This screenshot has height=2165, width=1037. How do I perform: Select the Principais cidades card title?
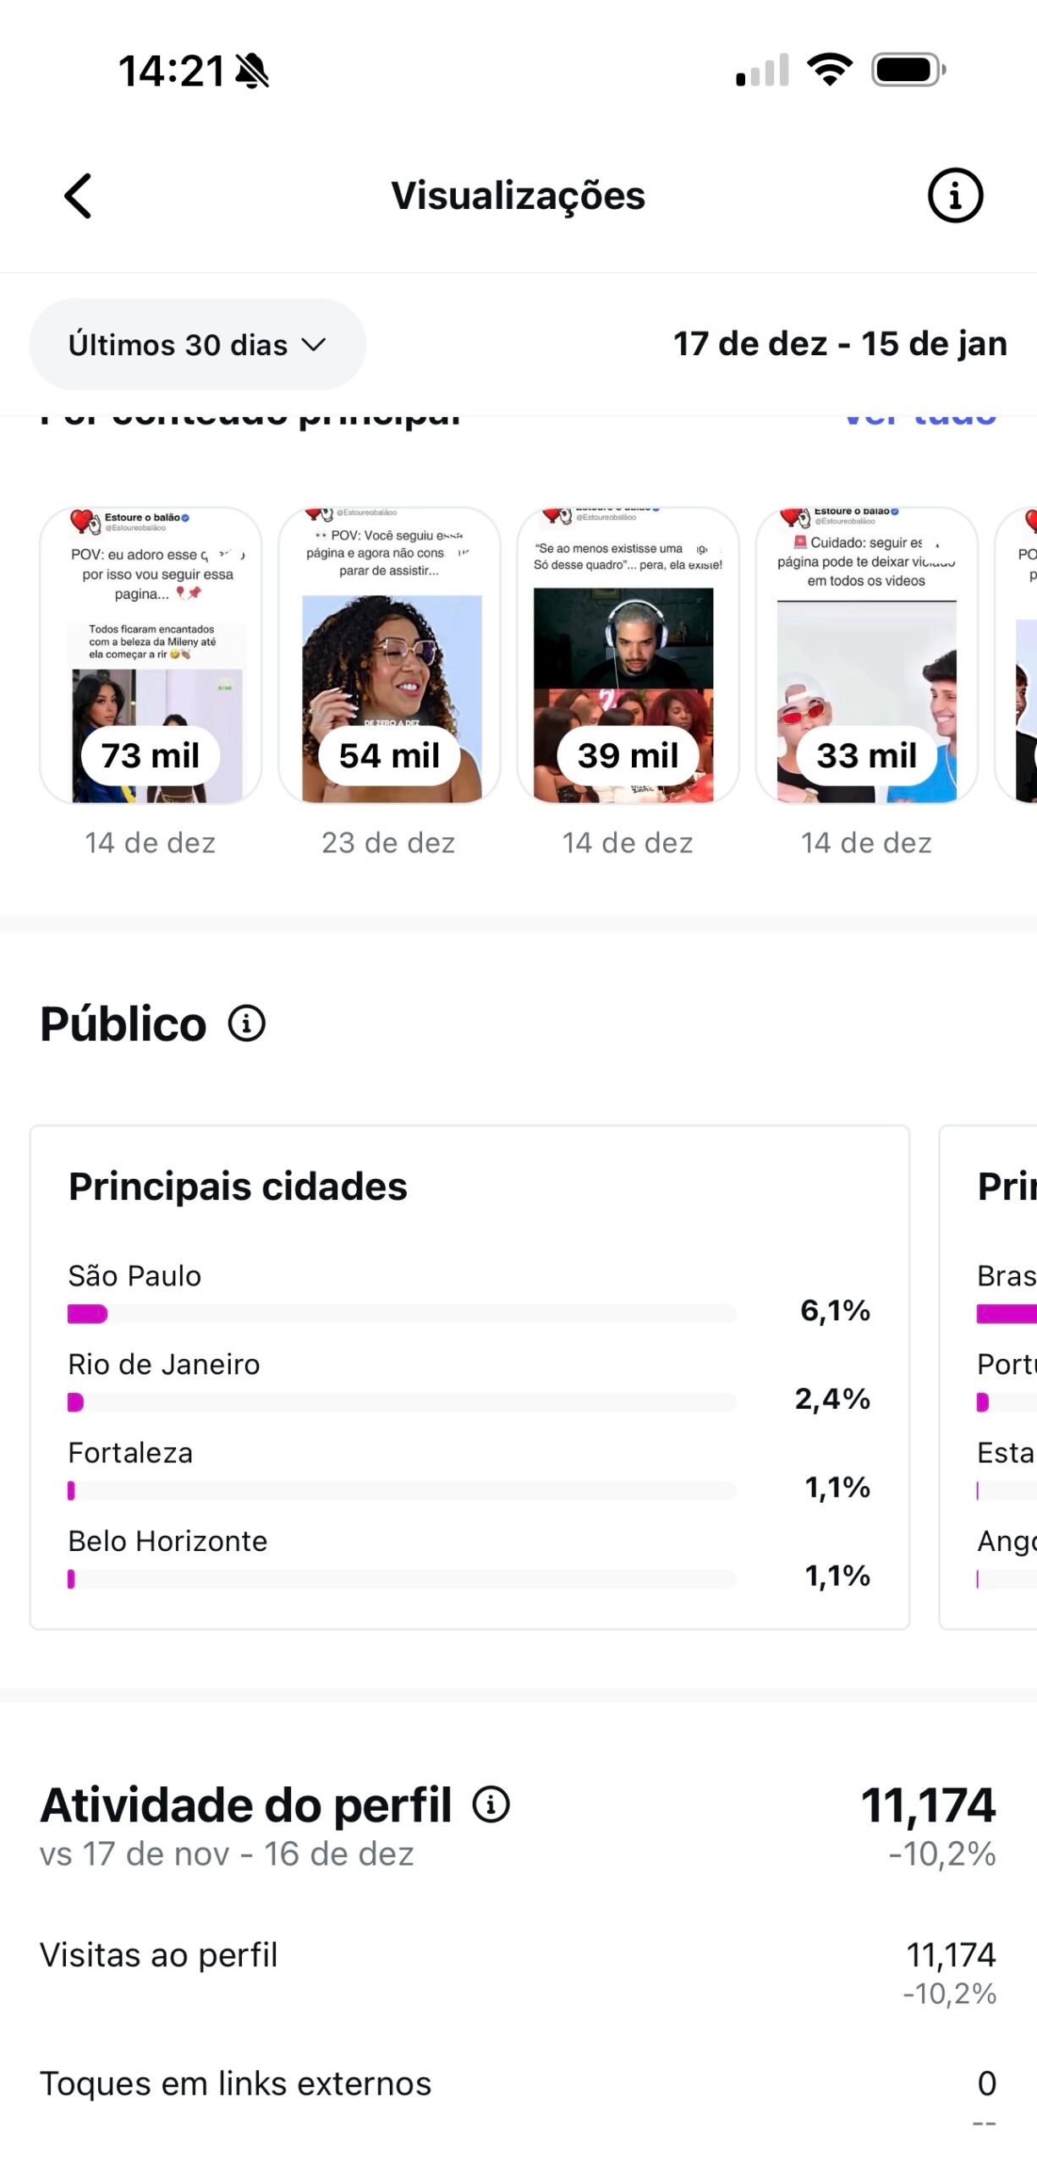click(x=238, y=1186)
